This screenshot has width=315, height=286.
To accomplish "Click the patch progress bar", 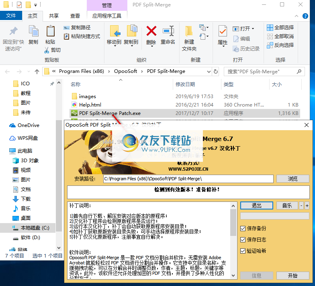I will coord(275,216).
